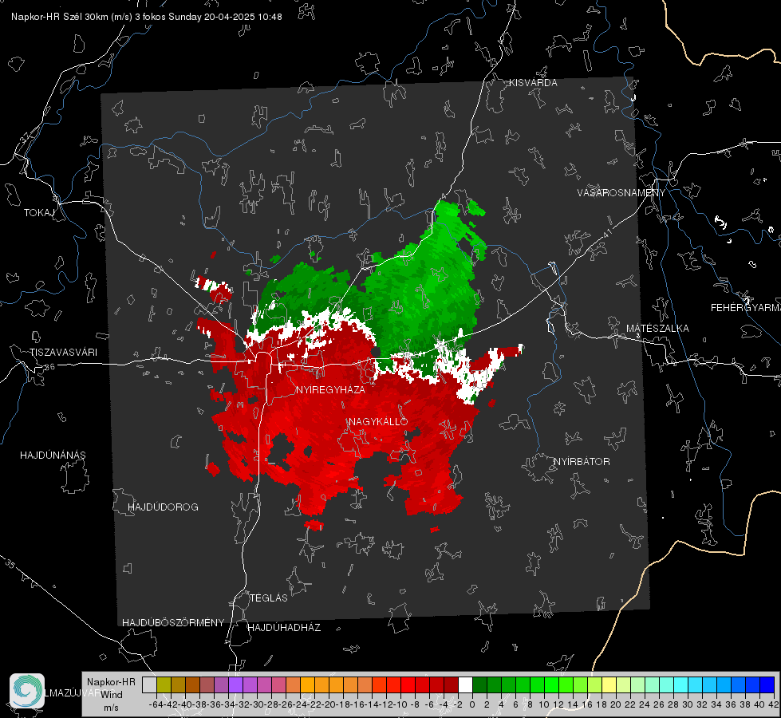Click the VÁSÁROSNAMÉNY town label
The width and height of the screenshot is (781, 718).
(621, 193)
